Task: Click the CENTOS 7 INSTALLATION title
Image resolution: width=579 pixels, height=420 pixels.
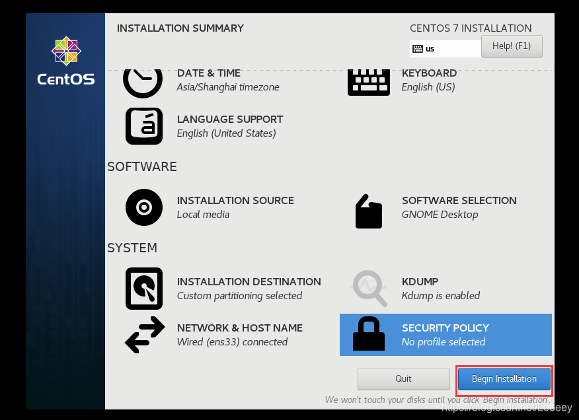Action: point(471,28)
